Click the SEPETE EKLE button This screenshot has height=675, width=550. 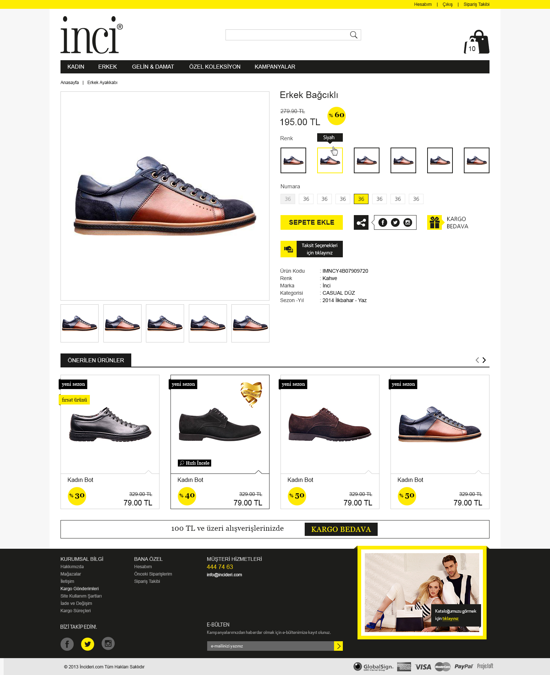(312, 222)
